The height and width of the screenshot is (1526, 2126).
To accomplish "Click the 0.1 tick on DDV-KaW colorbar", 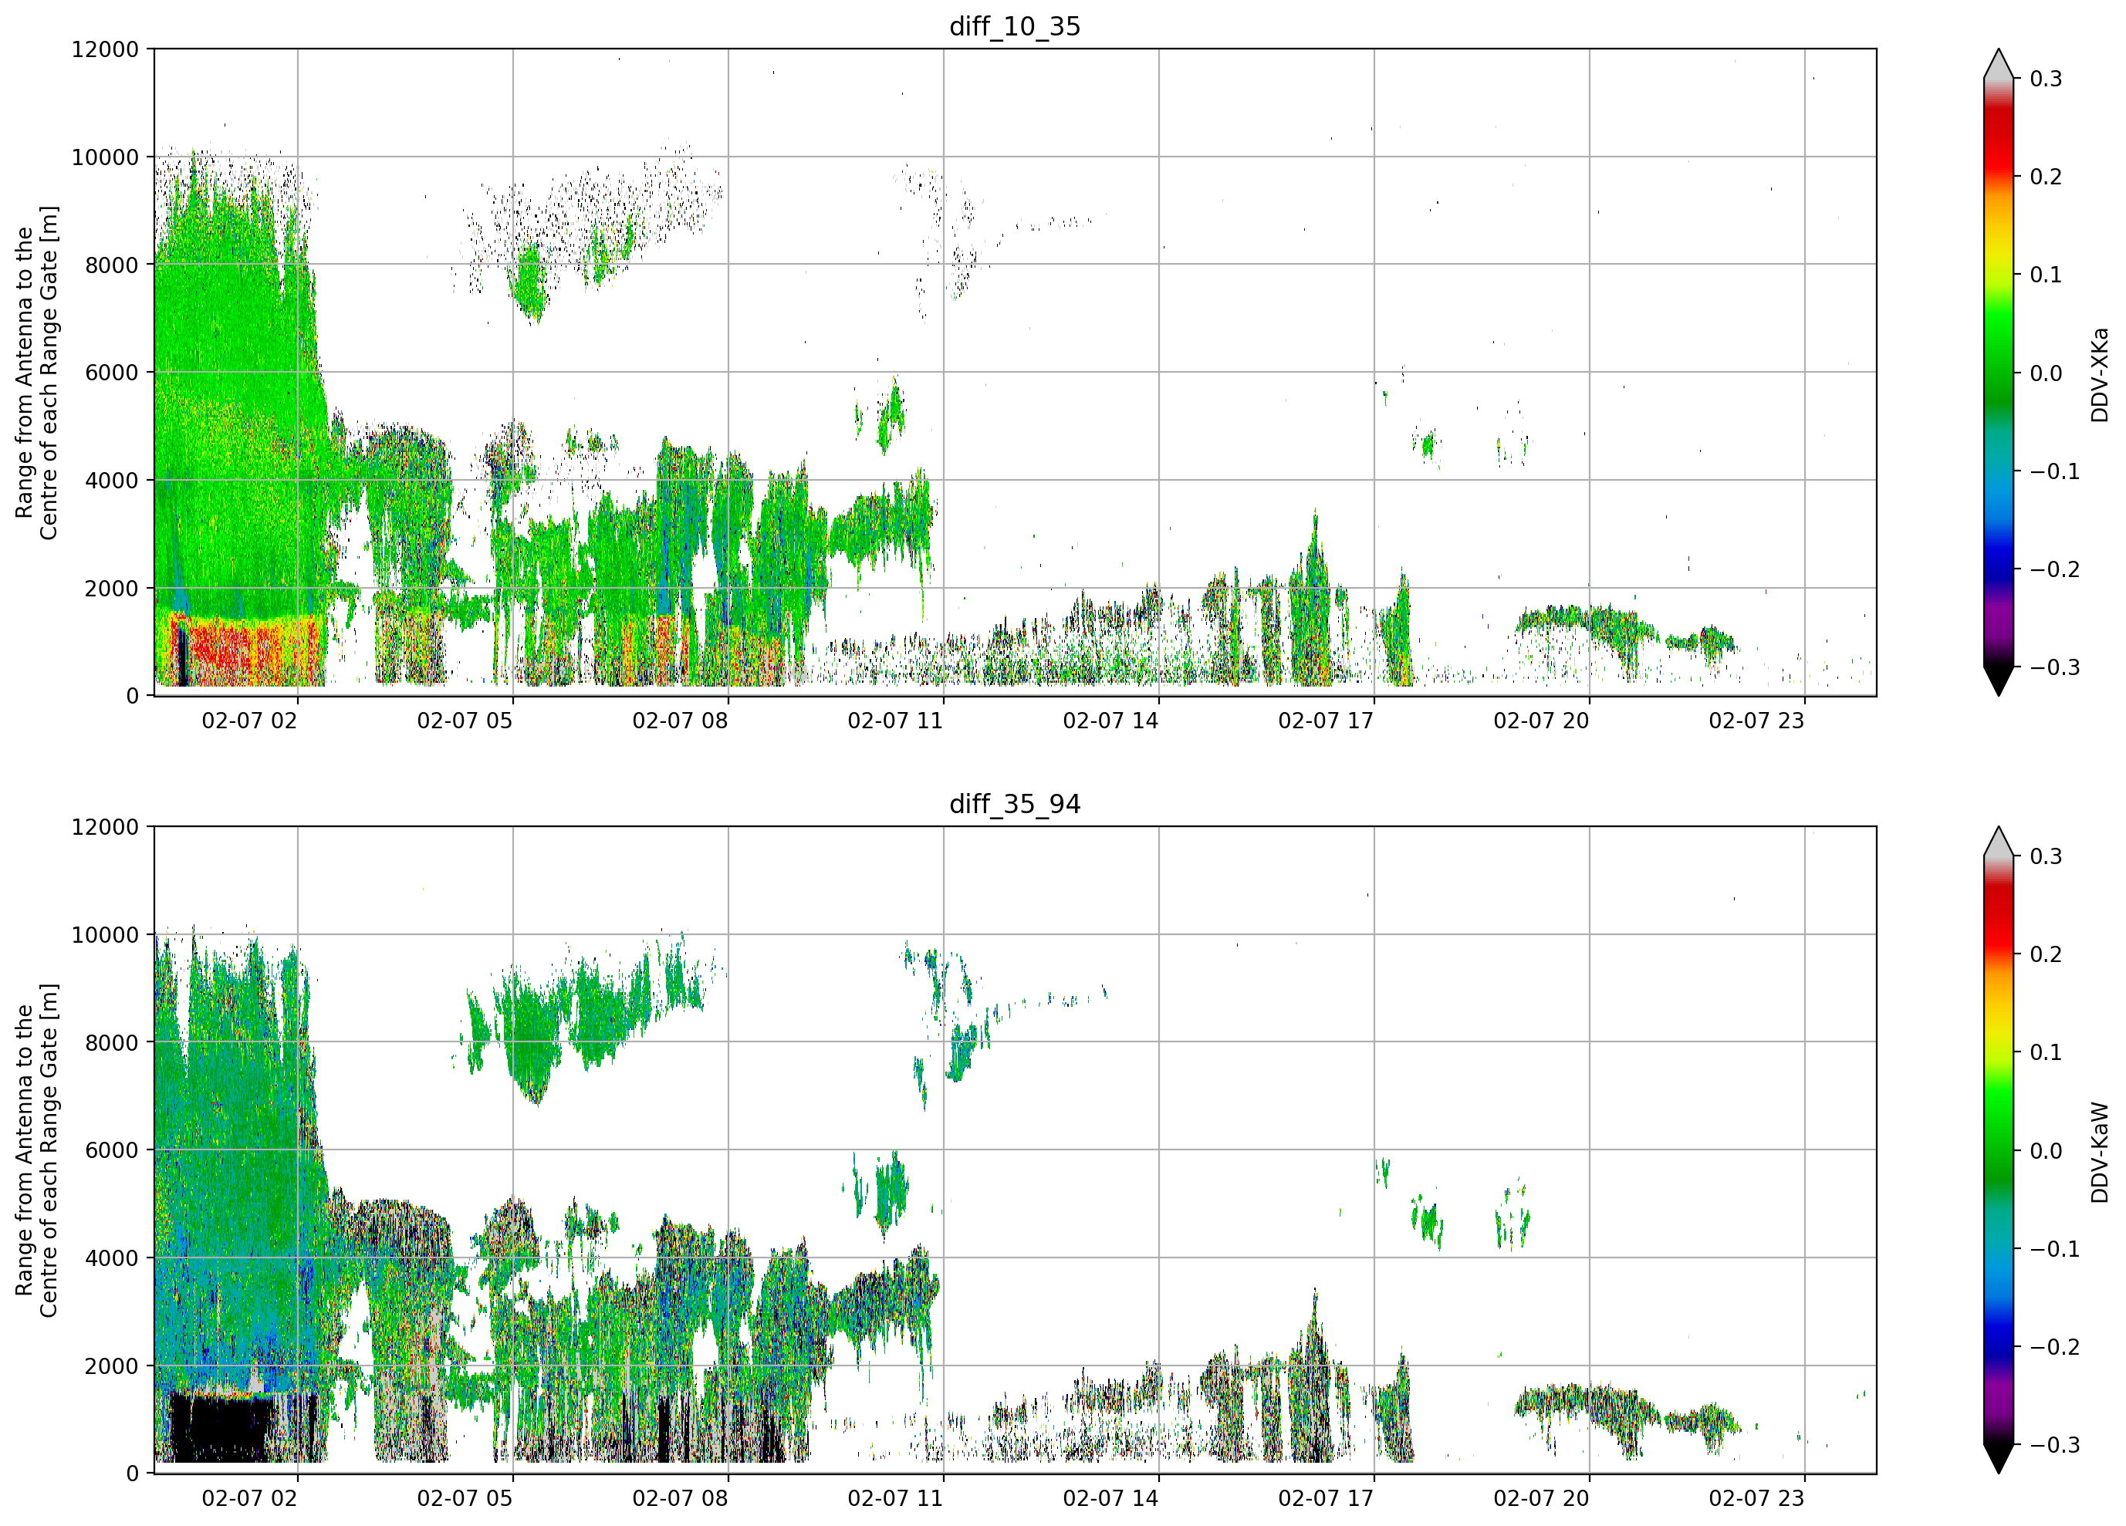I will (2047, 1052).
